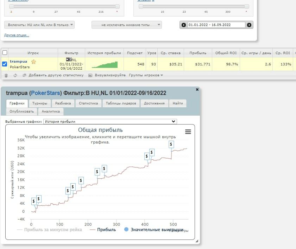Click the maximum handle of the 2–216 slider
Viewport: 296px width, 249px height.
pyautogui.click(x=118, y=6)
